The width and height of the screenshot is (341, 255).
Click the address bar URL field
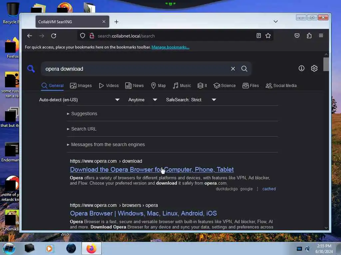click(175, 36)
